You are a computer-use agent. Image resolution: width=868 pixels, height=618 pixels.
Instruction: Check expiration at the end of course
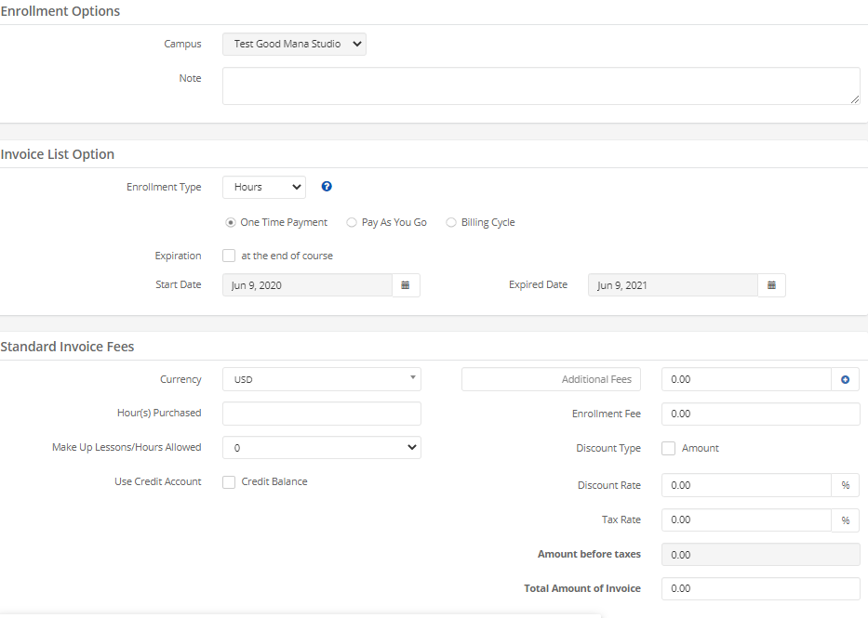click(229, 256)
